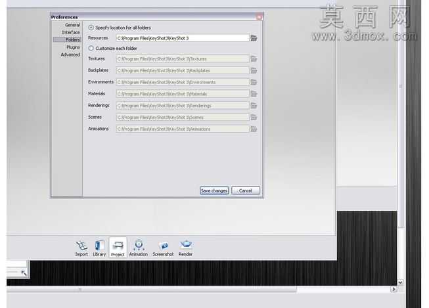Open the Plugins preferences page
Viewport: 429px width, 308px height.
(73, 47)
